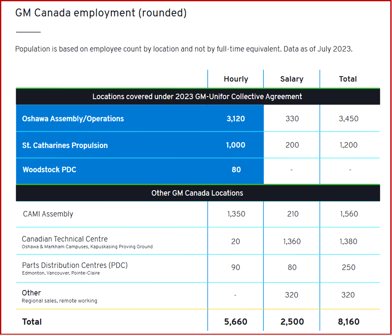Select the Woodstock PDC row label
The height and width of the screenshot is (335, 392).
(49, 170)
